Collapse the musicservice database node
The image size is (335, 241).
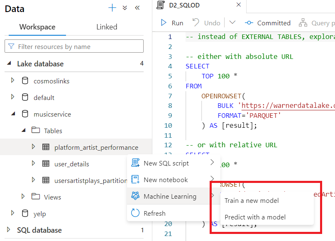pyautogui.click(x=13, y=114)
